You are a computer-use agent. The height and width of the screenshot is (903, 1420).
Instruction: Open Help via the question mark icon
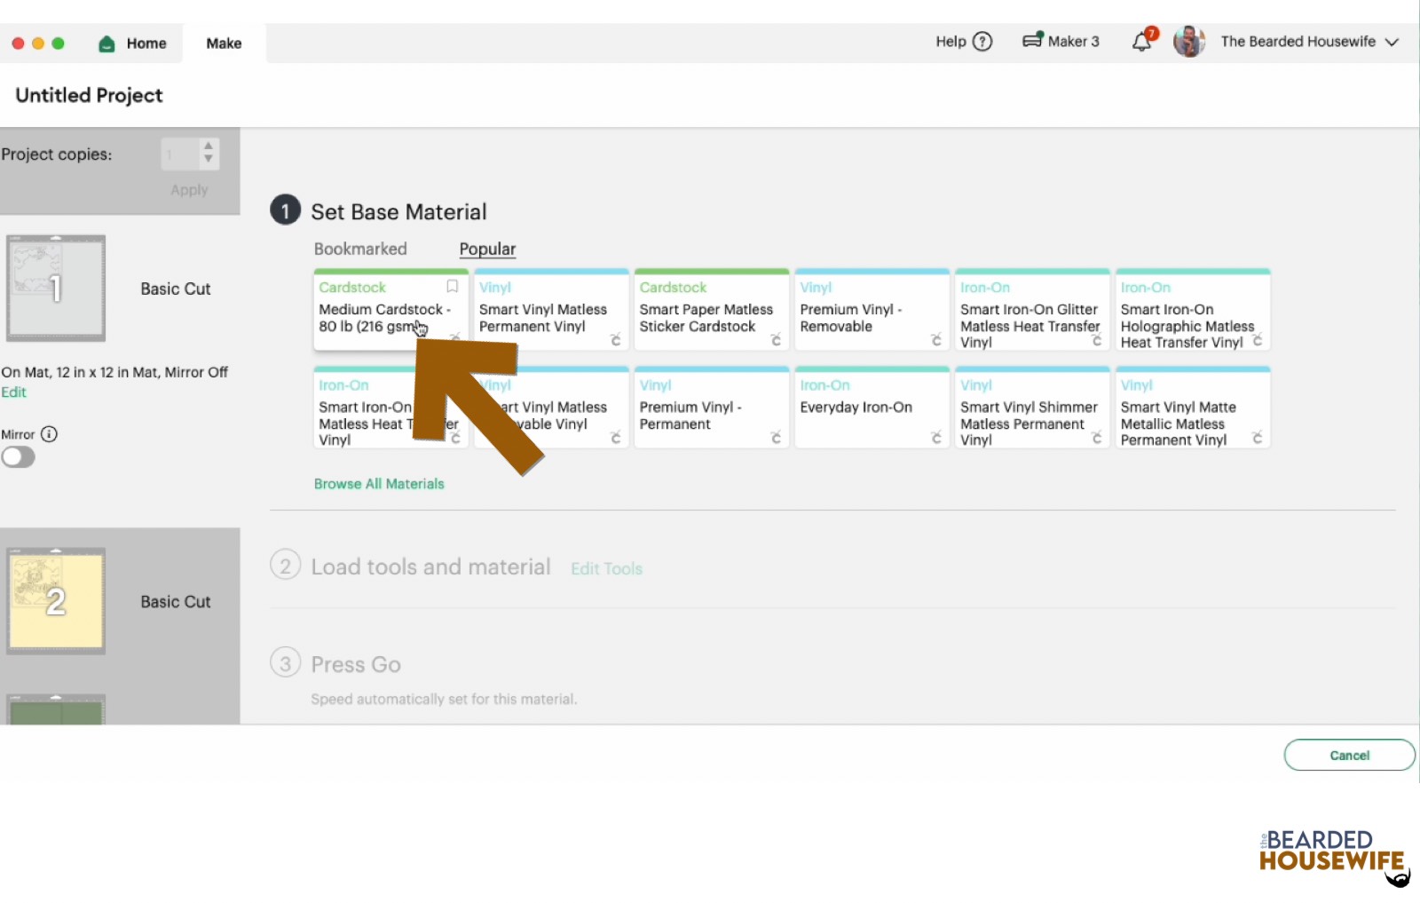coord(982,41)
